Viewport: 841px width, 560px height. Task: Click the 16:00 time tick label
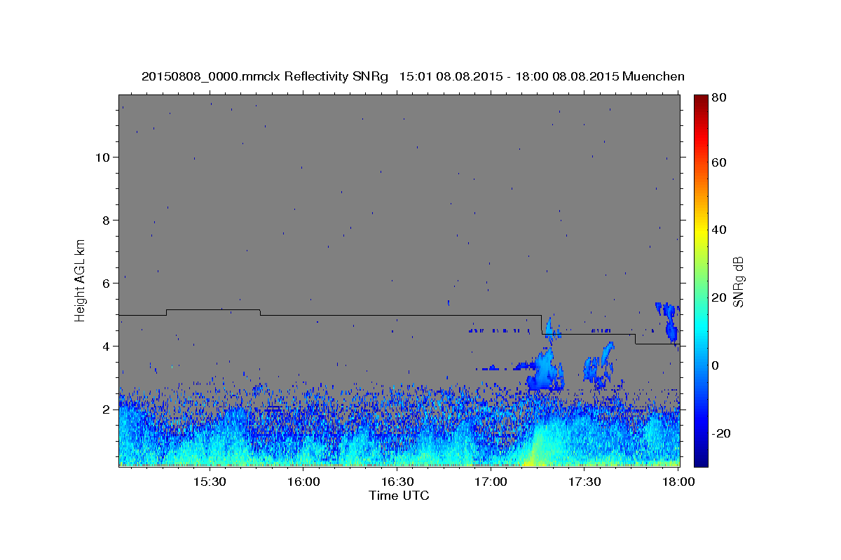point(302,482)
